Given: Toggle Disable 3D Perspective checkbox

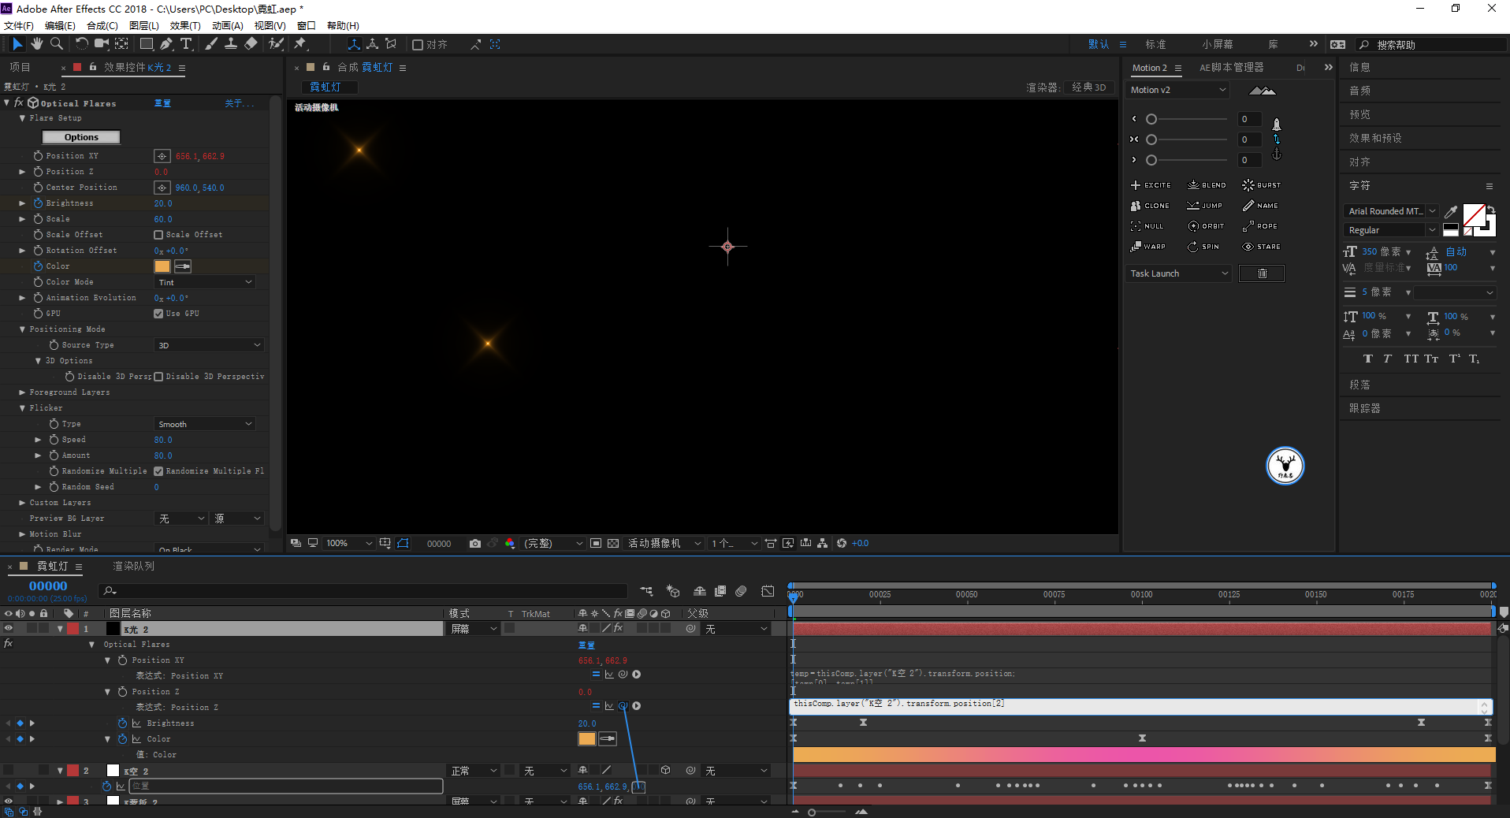Looking at the screenshot, I should pyautogui.click(x=158, y=377).
